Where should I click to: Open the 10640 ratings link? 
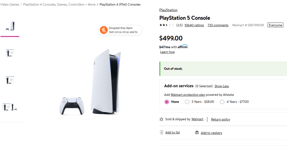(x=194, y=25)
